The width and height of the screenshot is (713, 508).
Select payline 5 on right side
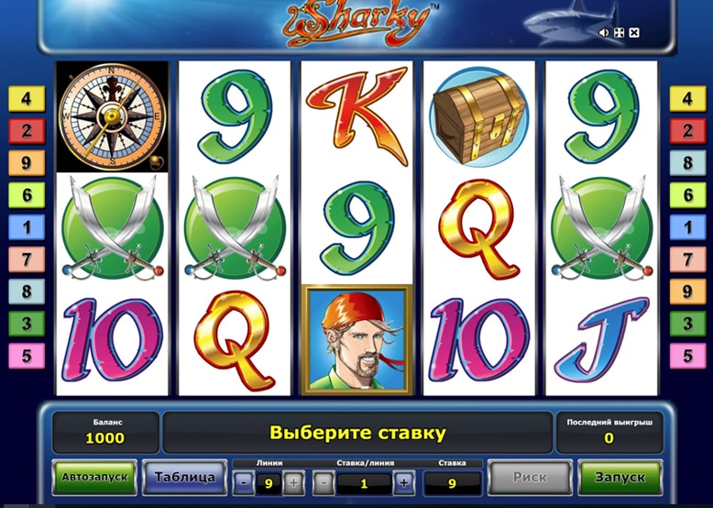pyautogui.click(x=687, y=356)
